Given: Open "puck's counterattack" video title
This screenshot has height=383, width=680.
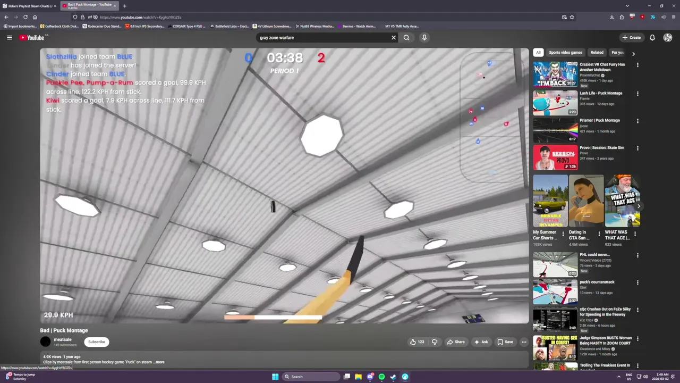Looking at the screenshot, I should tap(597, 282).
